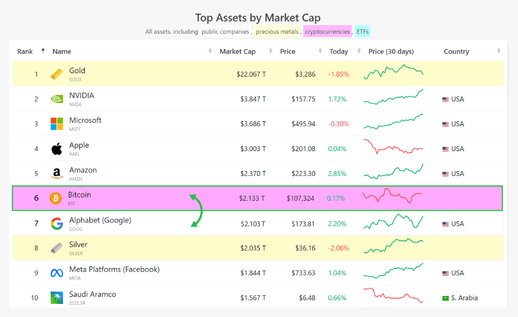Click the USA flag in Amazon row
This screenshot has width=518, height=317.
(x=445, y=174)
